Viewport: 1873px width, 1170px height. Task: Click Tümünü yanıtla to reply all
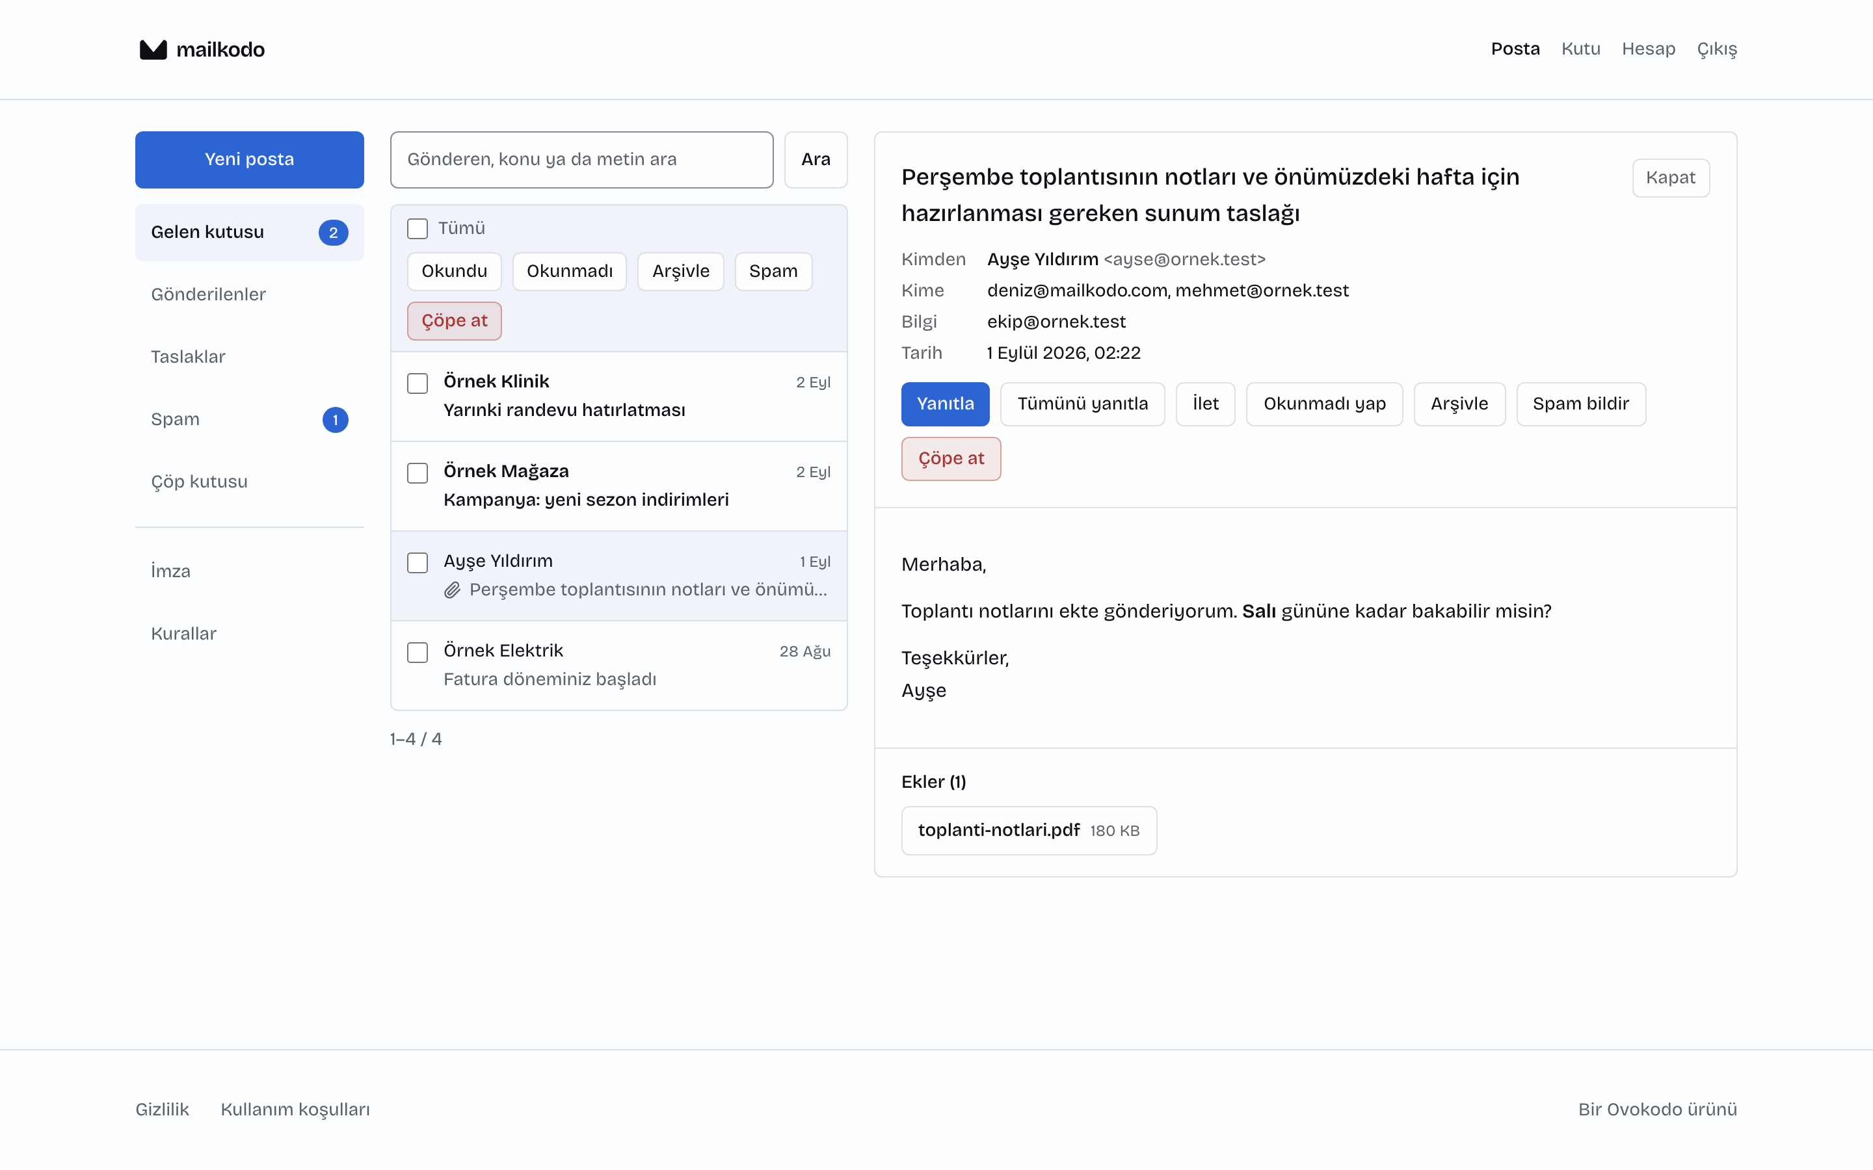pos(1083,405)
